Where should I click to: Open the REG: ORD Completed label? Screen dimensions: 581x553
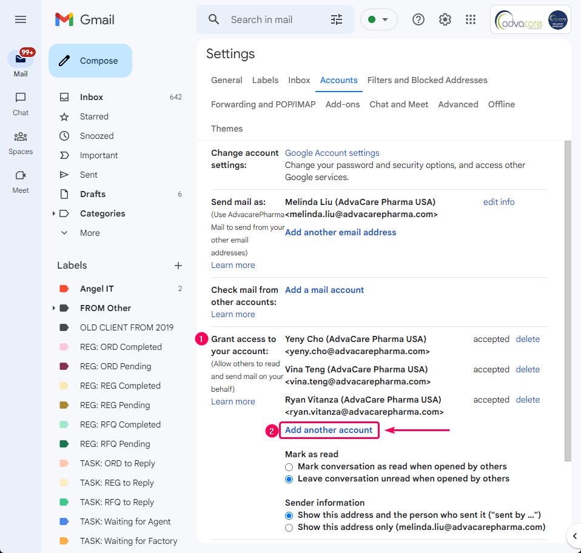pos(121,347)
